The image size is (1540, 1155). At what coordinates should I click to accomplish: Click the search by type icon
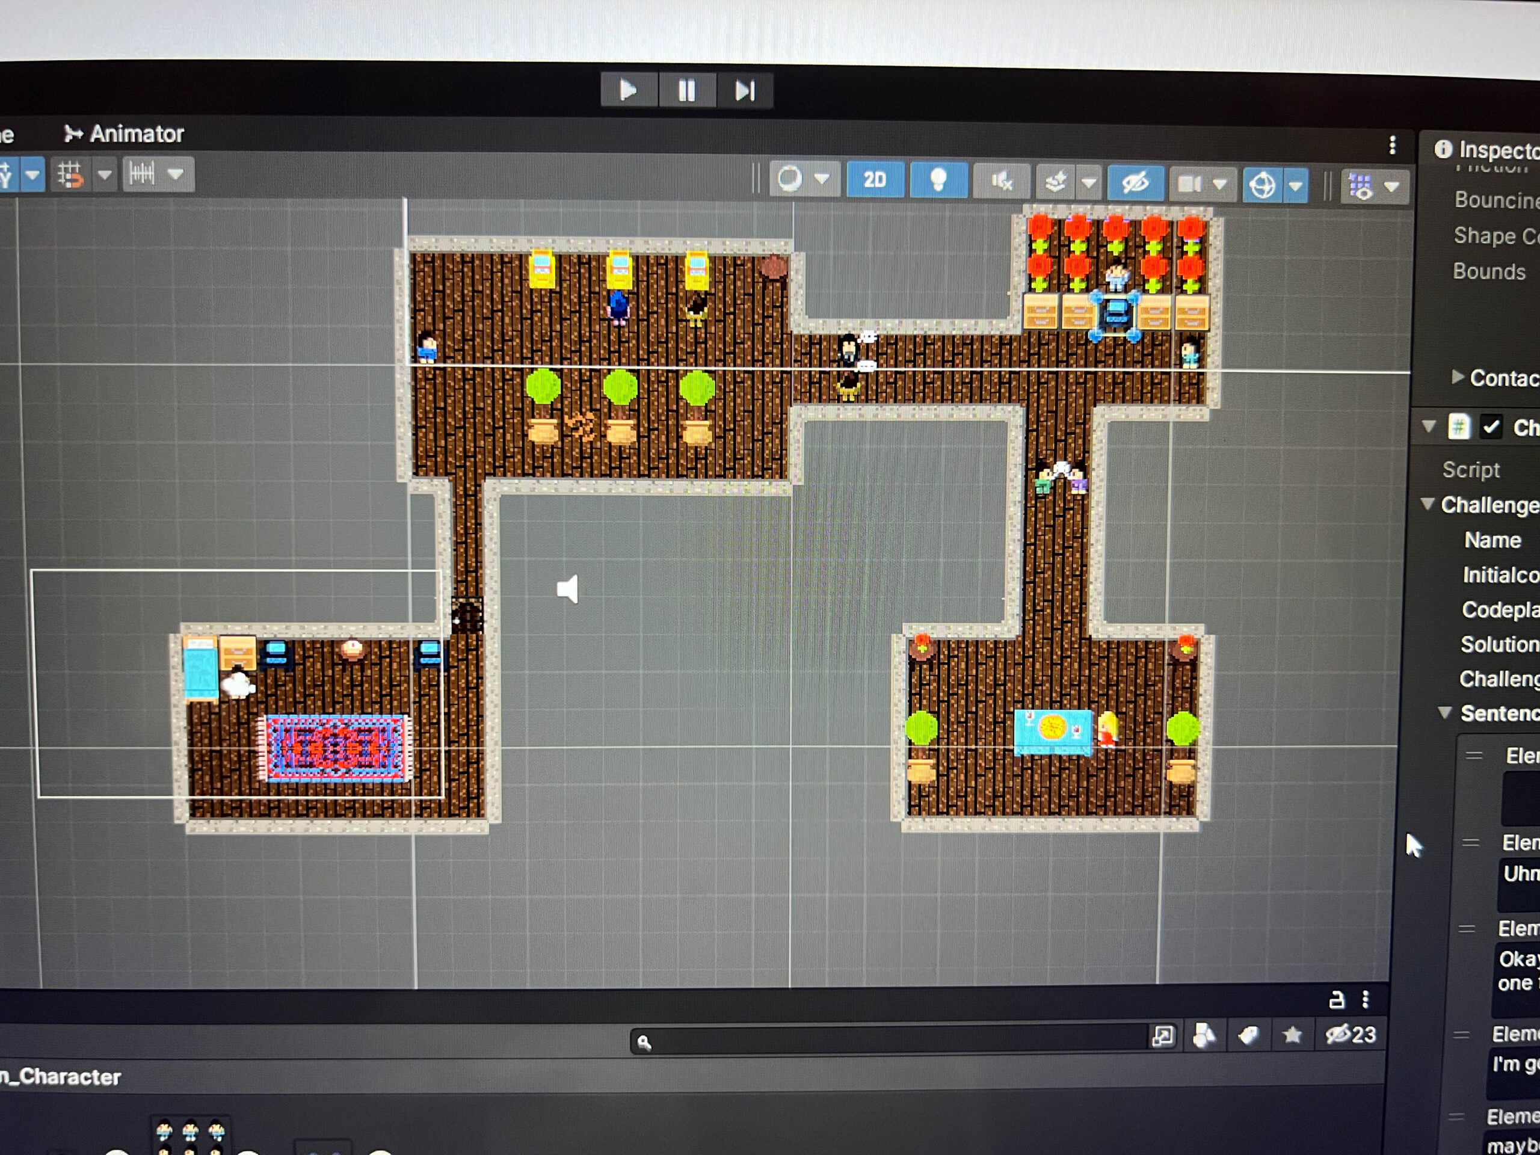pos(1204,1036)
